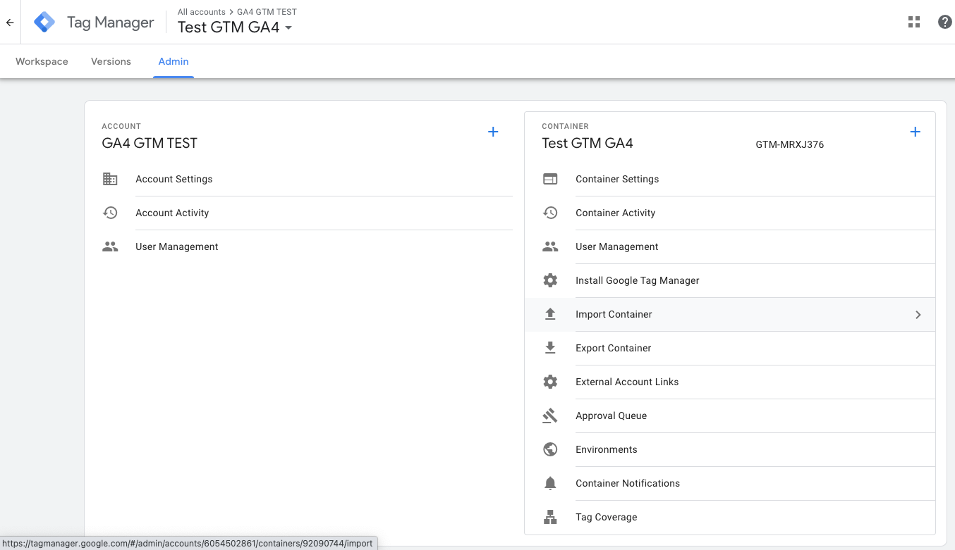Image resolution: width=955 pixels, height=550 pixels.
Task: Open the help question mark icon
Action: [x=945, y=22]
